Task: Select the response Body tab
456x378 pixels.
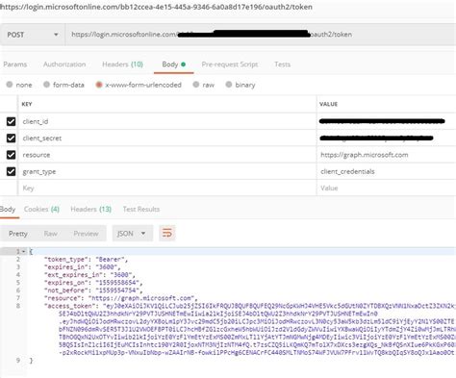Action: pyautogui.click(x=8, y=209)
